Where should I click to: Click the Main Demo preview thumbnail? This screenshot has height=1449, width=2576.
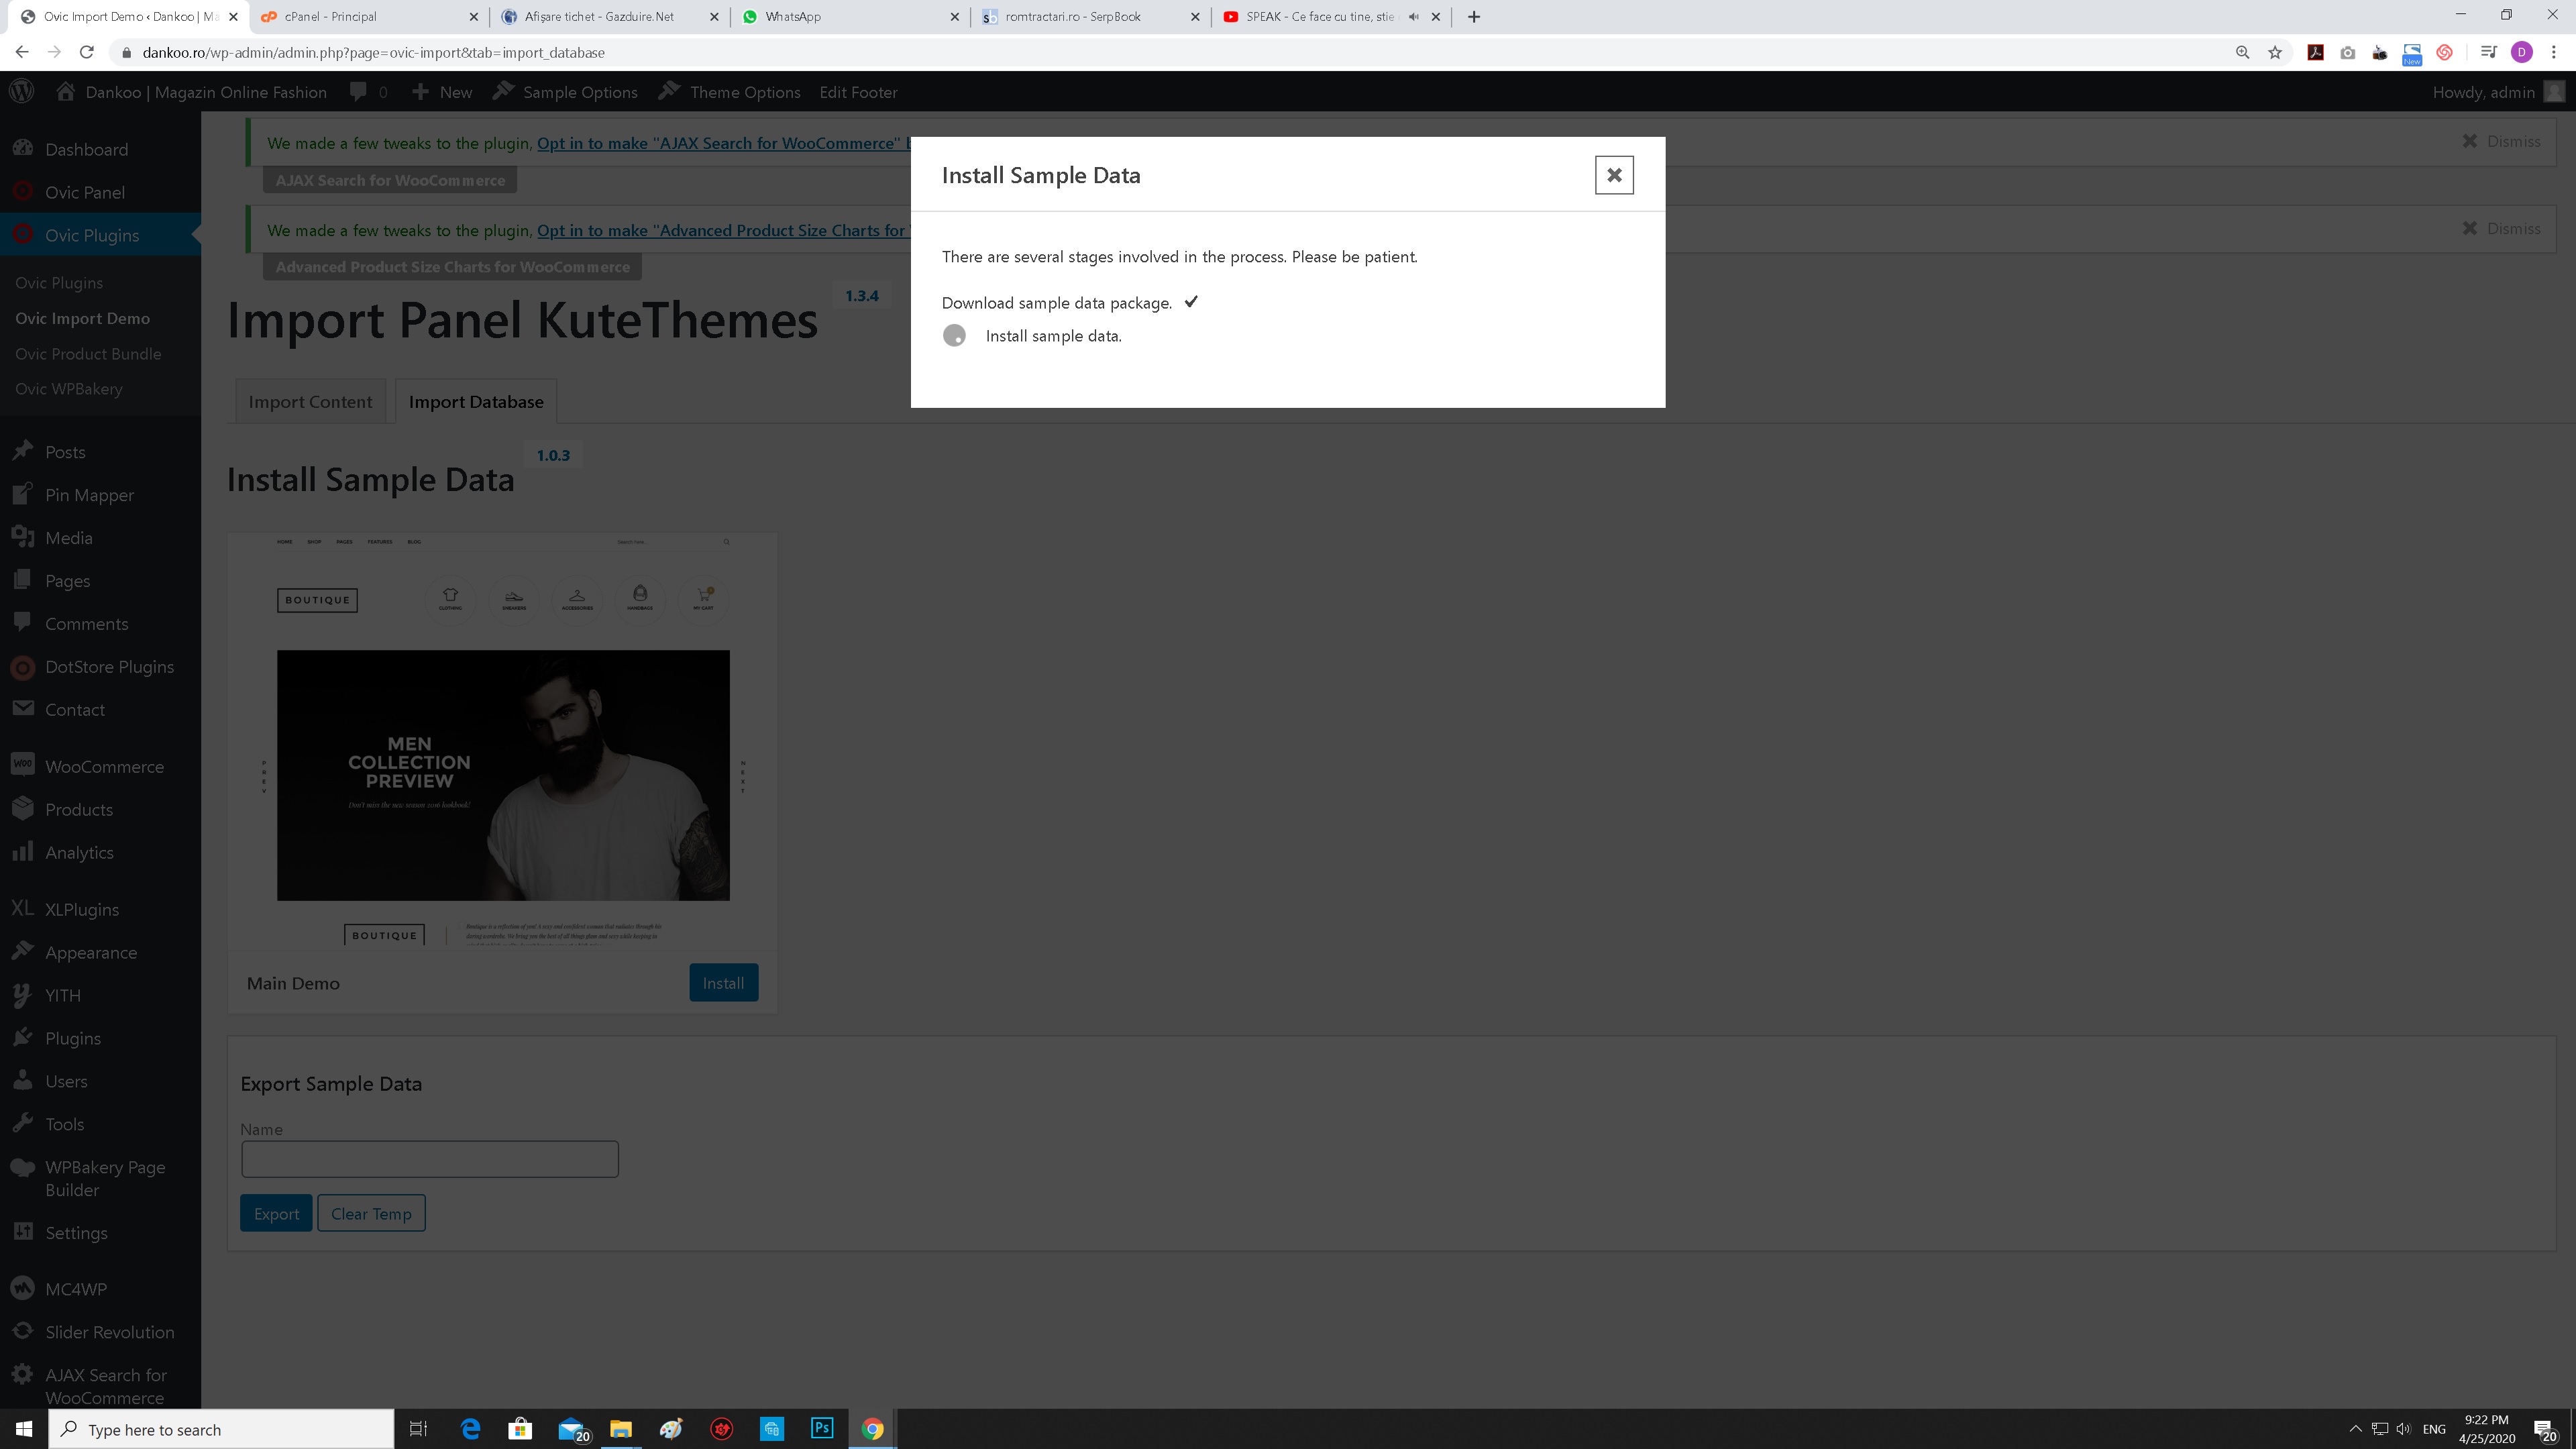click(x=502, y=740)
